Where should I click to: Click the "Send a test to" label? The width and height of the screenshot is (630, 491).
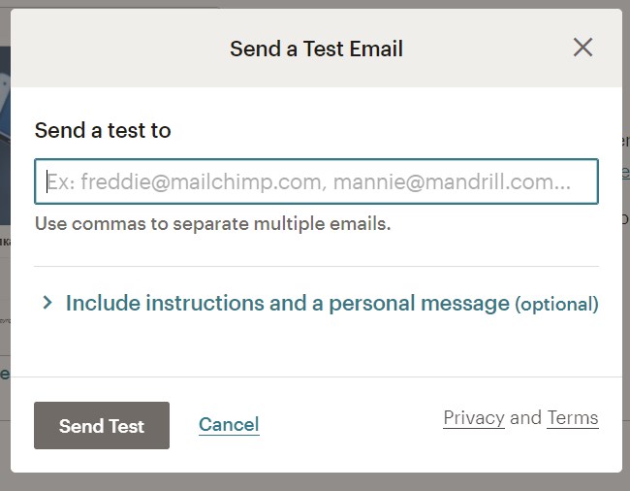tap(103, 130)
